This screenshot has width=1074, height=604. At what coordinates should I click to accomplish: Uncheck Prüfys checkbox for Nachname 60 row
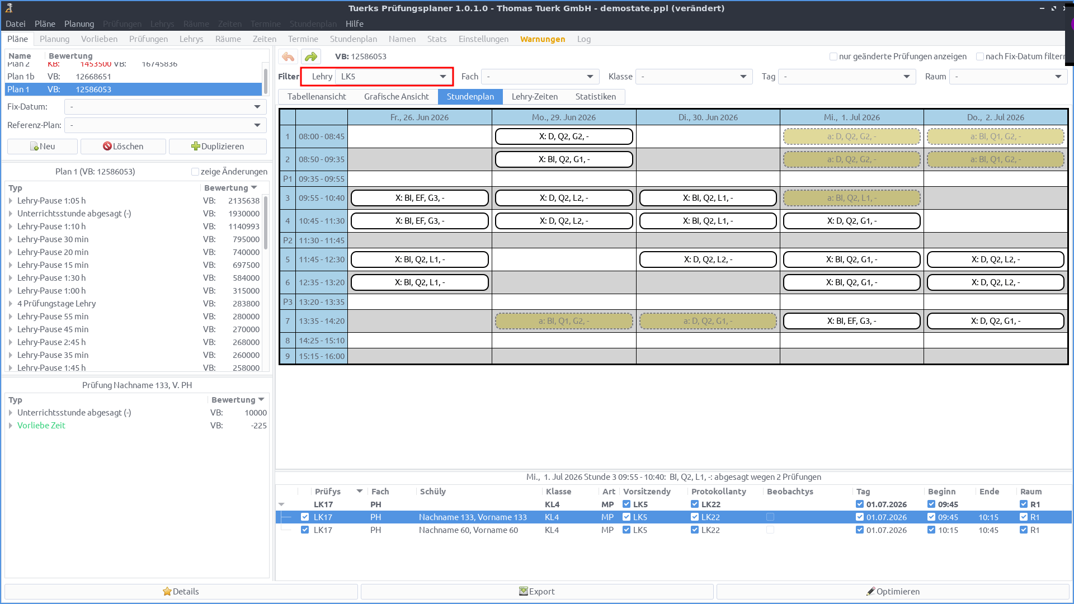[x=305, y=530]
